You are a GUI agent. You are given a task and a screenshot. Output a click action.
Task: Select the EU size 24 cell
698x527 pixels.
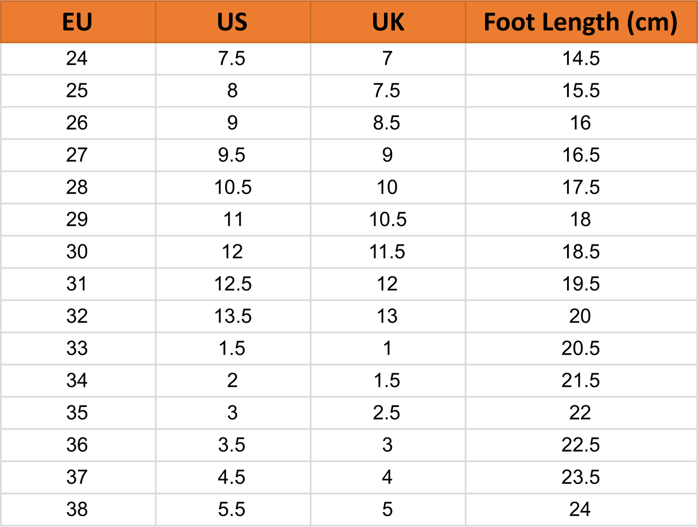77,59
